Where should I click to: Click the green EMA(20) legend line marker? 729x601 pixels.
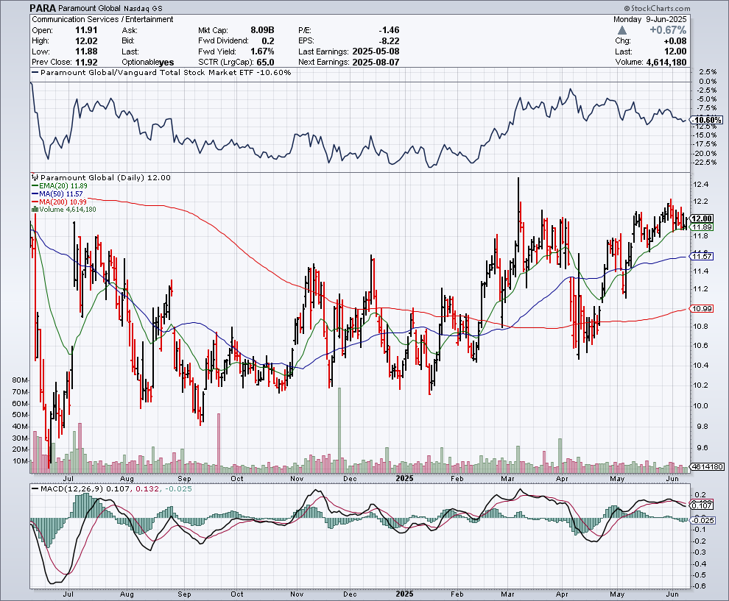pos(35,186)
